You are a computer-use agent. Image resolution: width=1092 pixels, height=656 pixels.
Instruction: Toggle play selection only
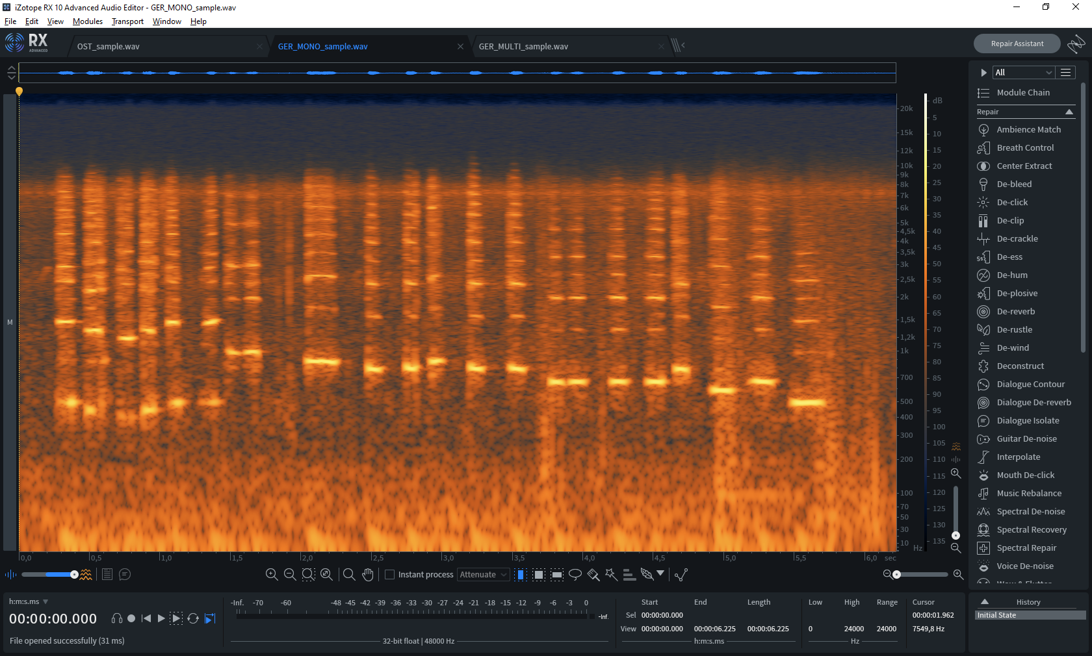[x=176, y=618]
